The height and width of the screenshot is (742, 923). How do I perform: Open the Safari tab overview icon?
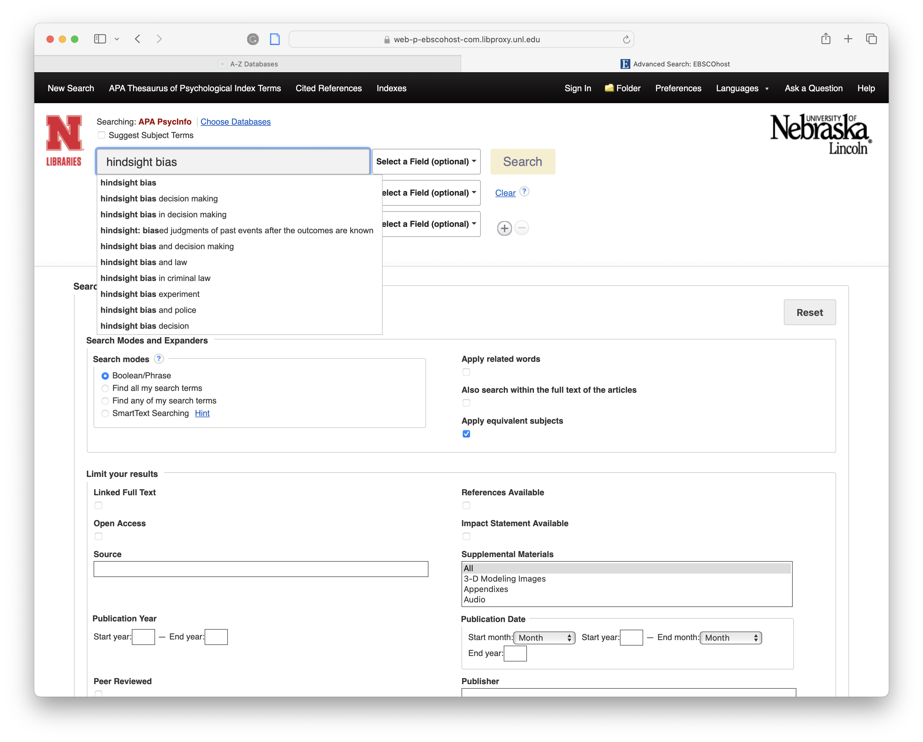(871, 39)
